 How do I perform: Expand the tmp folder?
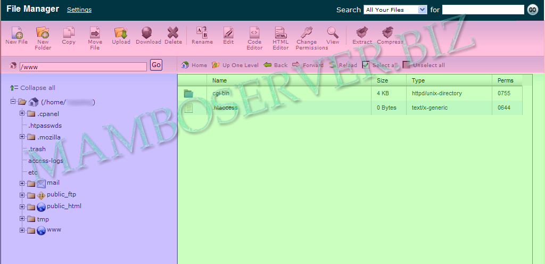pos(22,219)
